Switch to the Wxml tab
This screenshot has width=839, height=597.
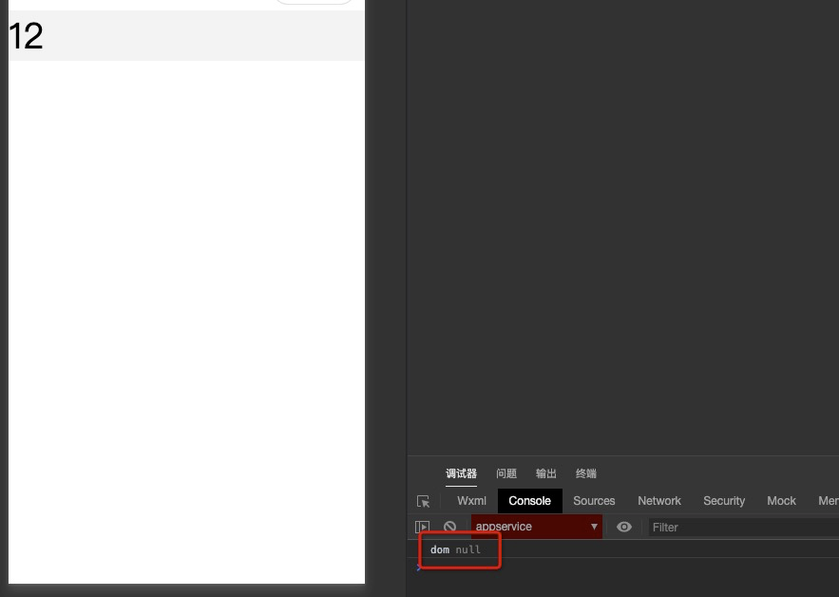pyautogui.click(x=470, y=501)
